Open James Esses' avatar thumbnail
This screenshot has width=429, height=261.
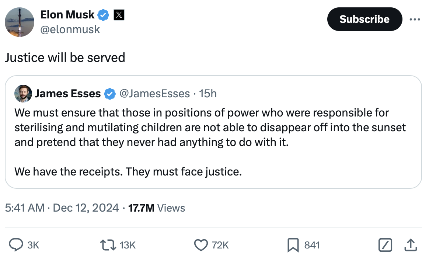[23, 94]
